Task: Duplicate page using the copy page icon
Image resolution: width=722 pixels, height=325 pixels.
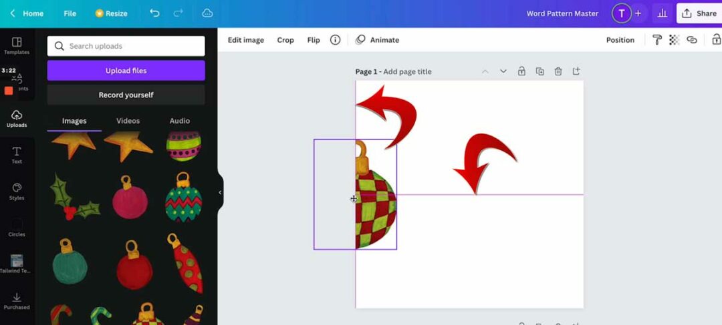Action: (539, 71)
